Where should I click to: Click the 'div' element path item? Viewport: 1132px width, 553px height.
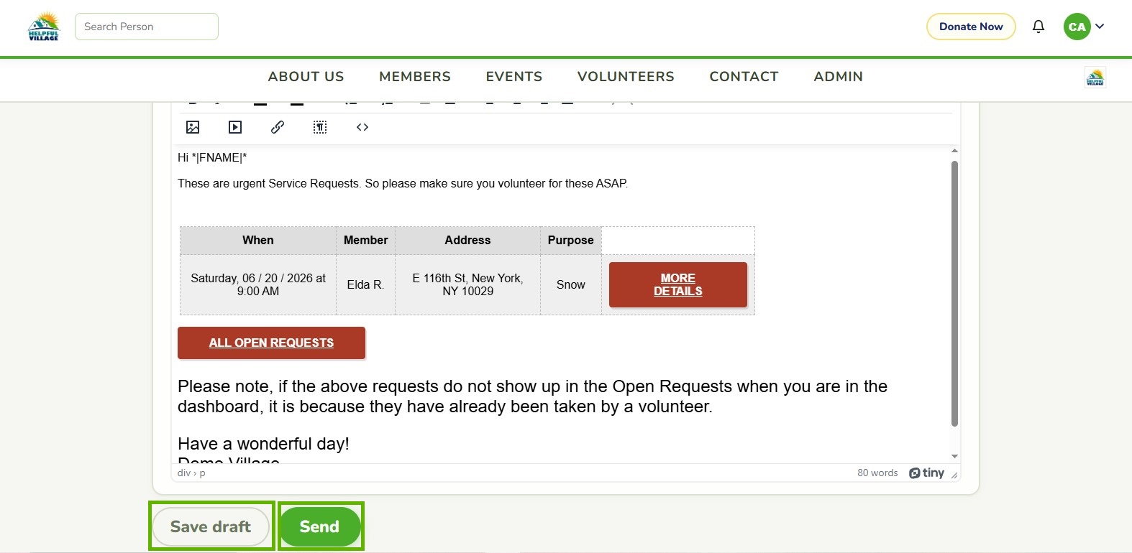tap(184, 473)
